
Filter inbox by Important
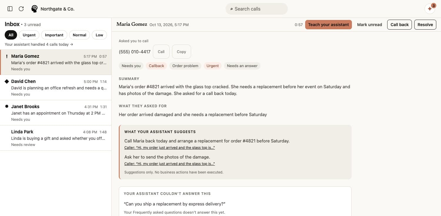pyautogui.click(x=54, y=35)
